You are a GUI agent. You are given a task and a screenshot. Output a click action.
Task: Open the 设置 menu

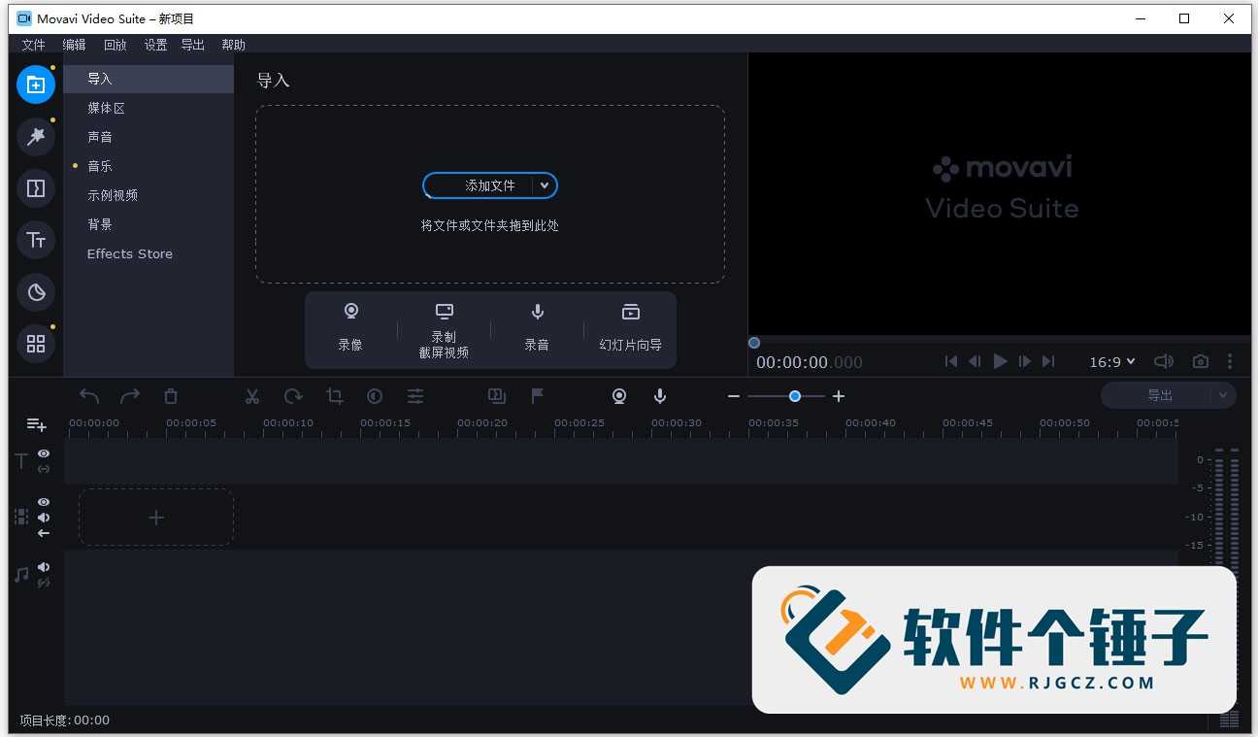(155, 45)
